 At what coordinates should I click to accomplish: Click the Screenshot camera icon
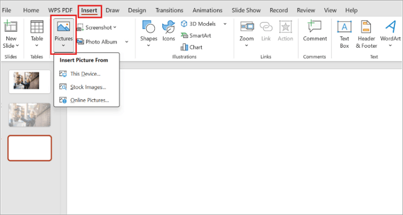81,27
